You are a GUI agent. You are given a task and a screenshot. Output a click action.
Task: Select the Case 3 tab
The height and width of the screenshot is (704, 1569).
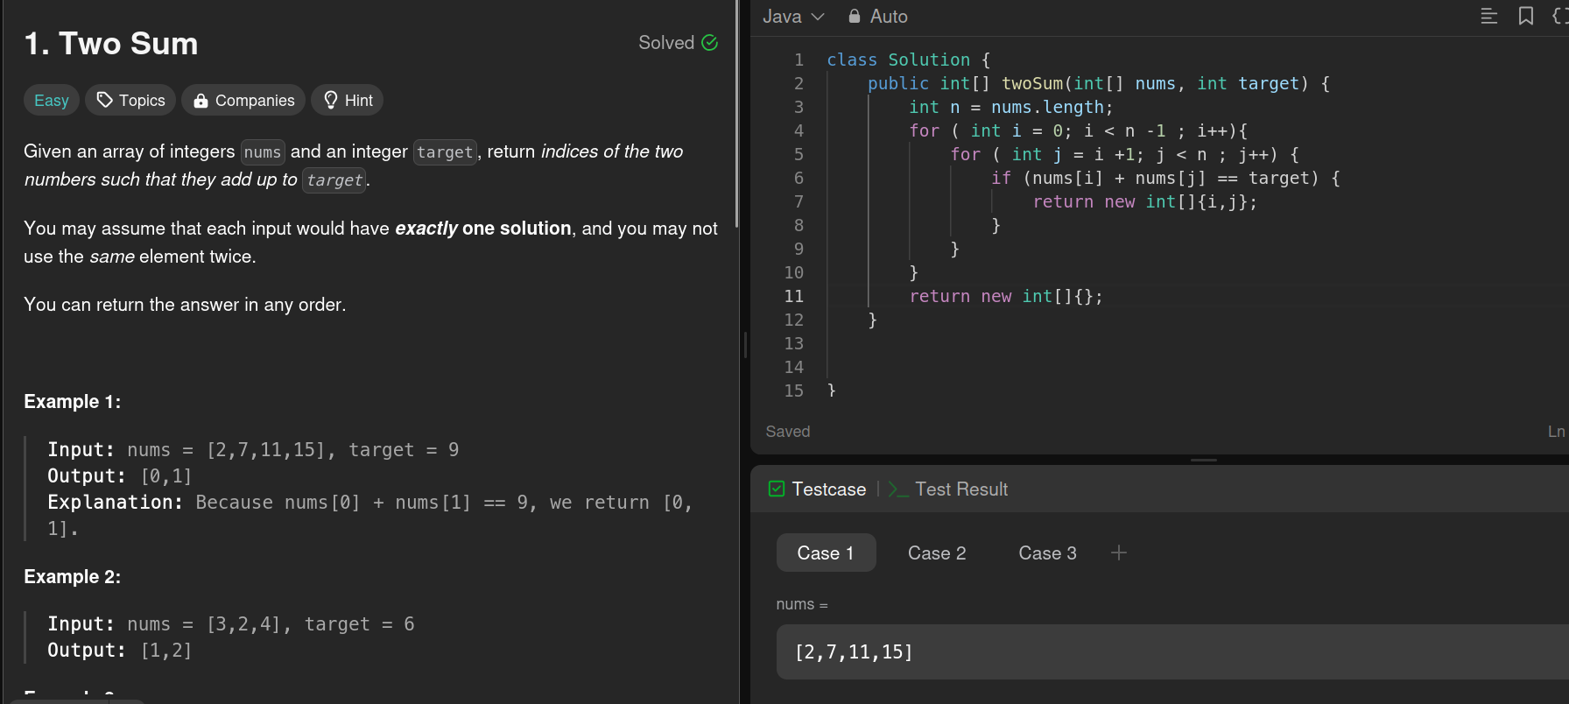point(1047,553)
